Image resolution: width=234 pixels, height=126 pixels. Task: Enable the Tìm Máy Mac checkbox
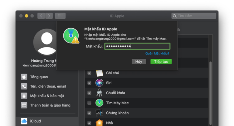(90, 103)
